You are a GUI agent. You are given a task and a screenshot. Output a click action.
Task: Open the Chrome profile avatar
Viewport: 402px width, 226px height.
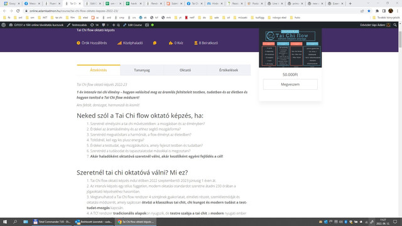click(x=391, y=11)
